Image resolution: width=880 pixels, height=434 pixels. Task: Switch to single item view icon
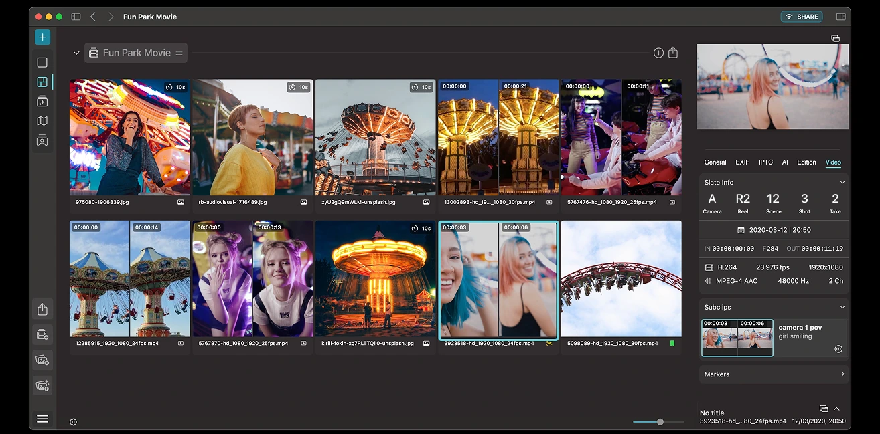coord(42,62)
